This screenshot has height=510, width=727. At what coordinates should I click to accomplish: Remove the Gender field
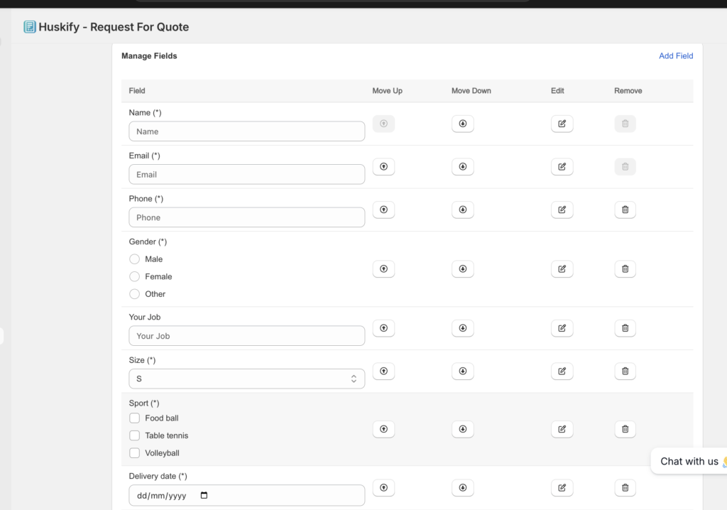point(625,269)
